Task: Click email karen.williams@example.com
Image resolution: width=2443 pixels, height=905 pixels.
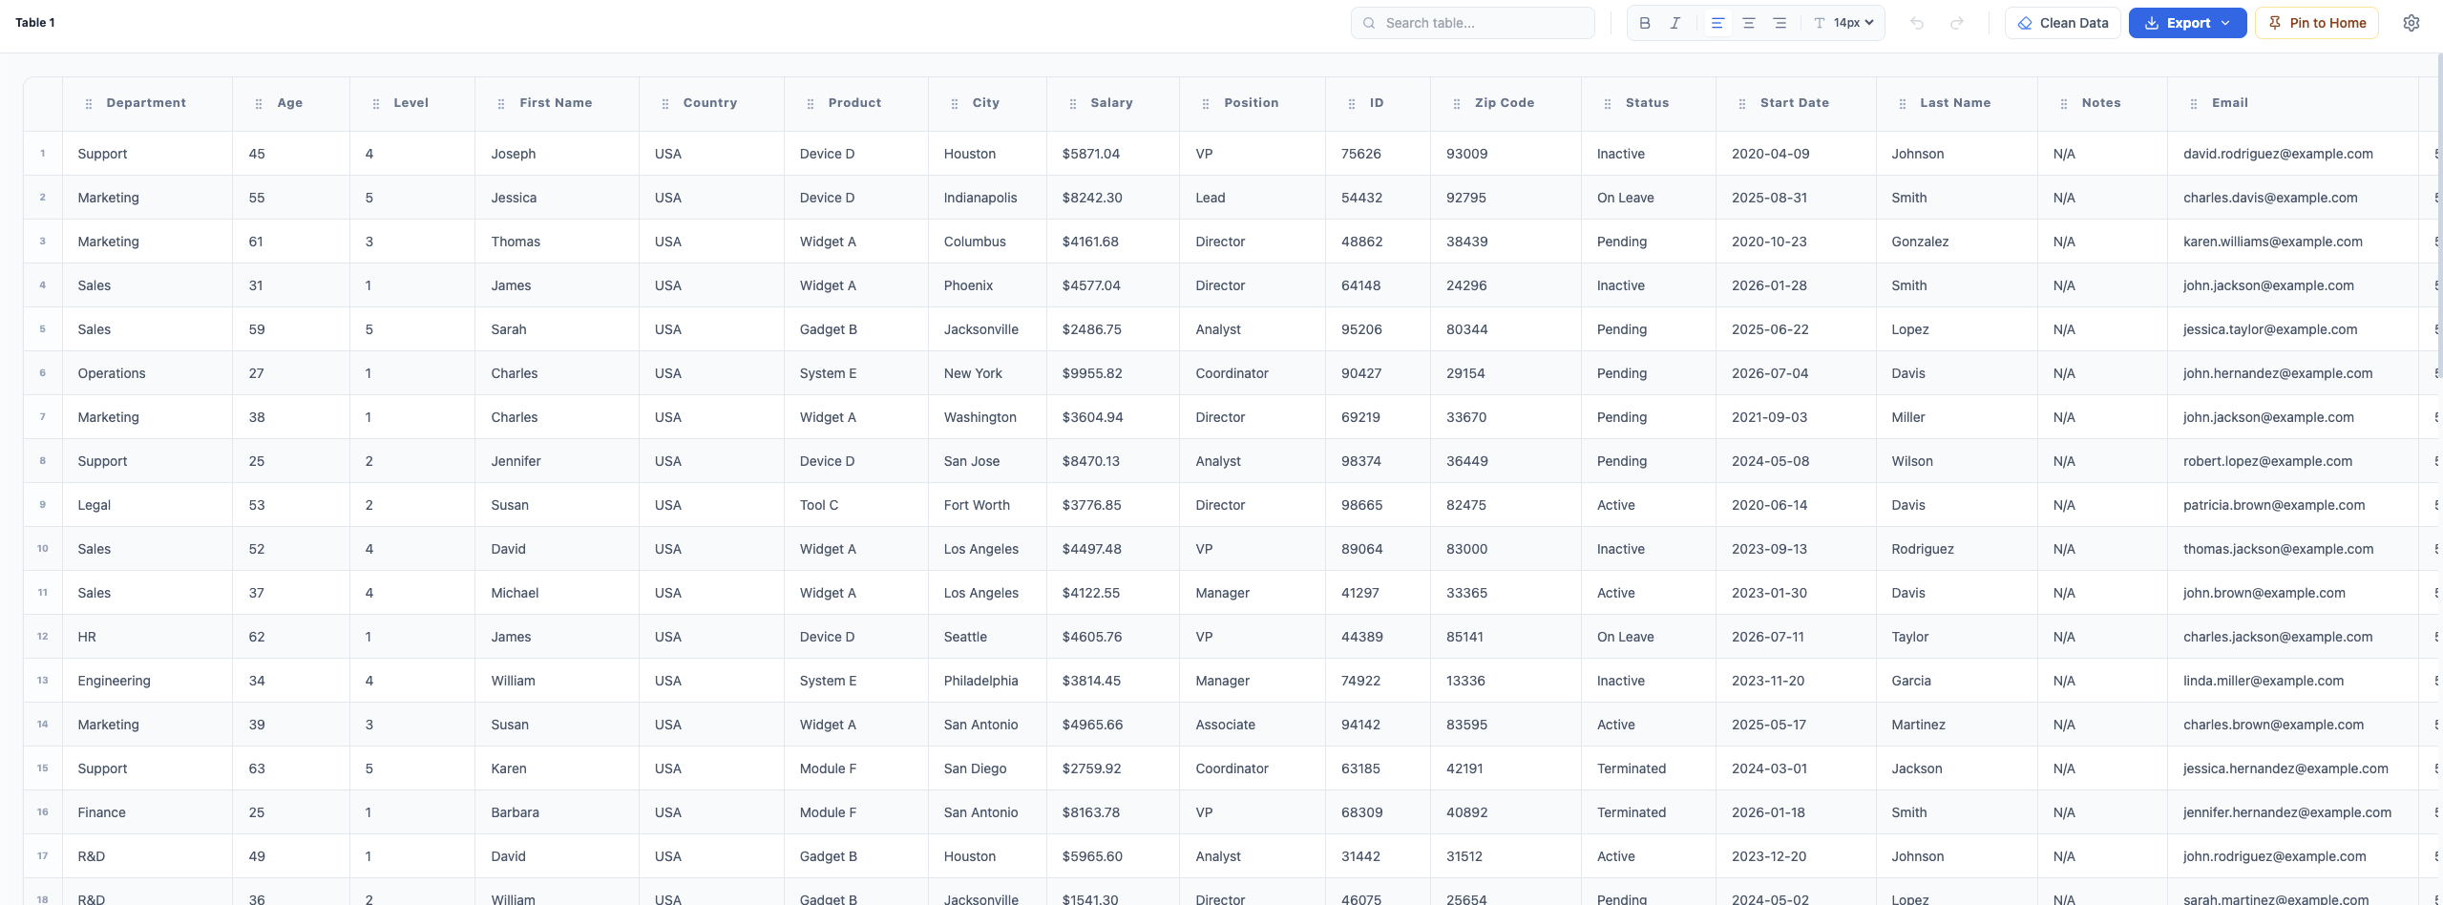Action: [2292, 242]
